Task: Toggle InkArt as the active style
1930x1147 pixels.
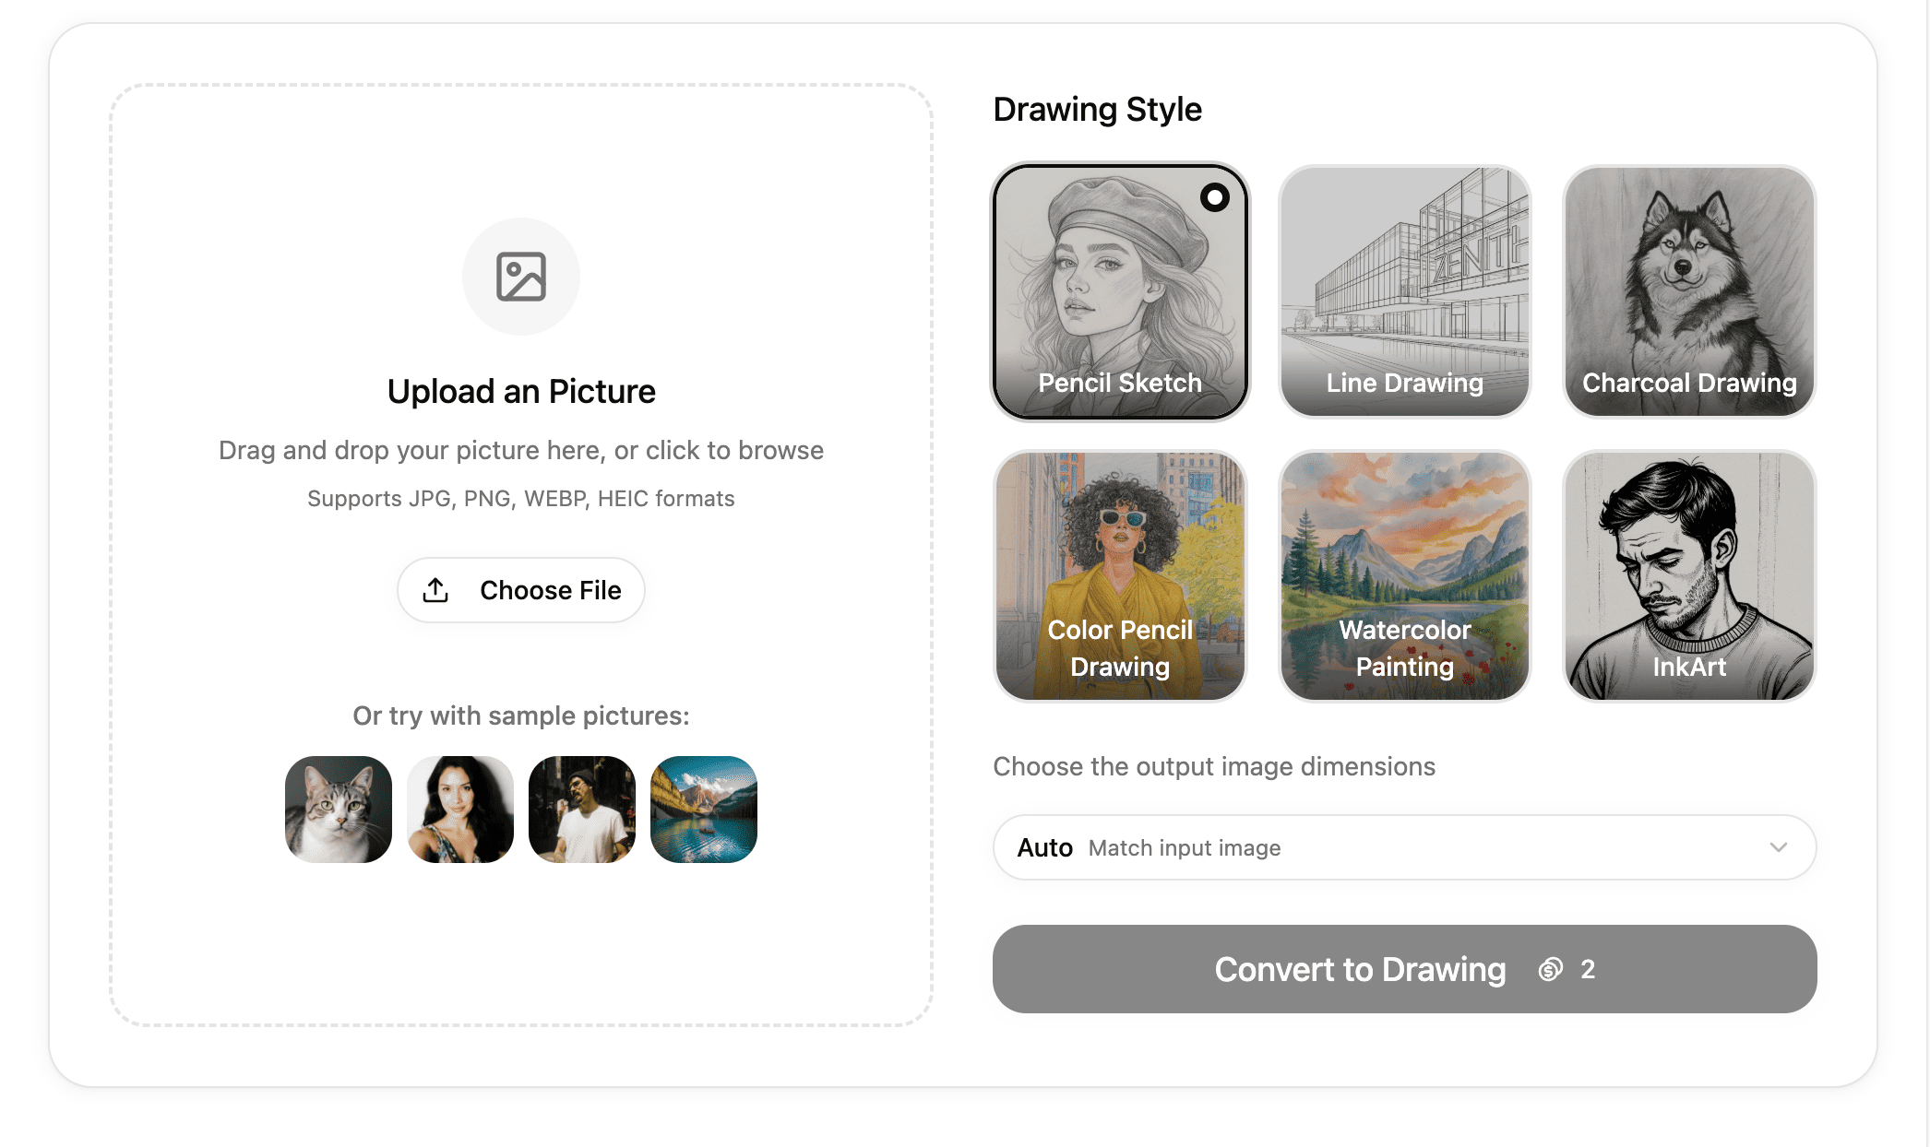Action: point(1688,578)
